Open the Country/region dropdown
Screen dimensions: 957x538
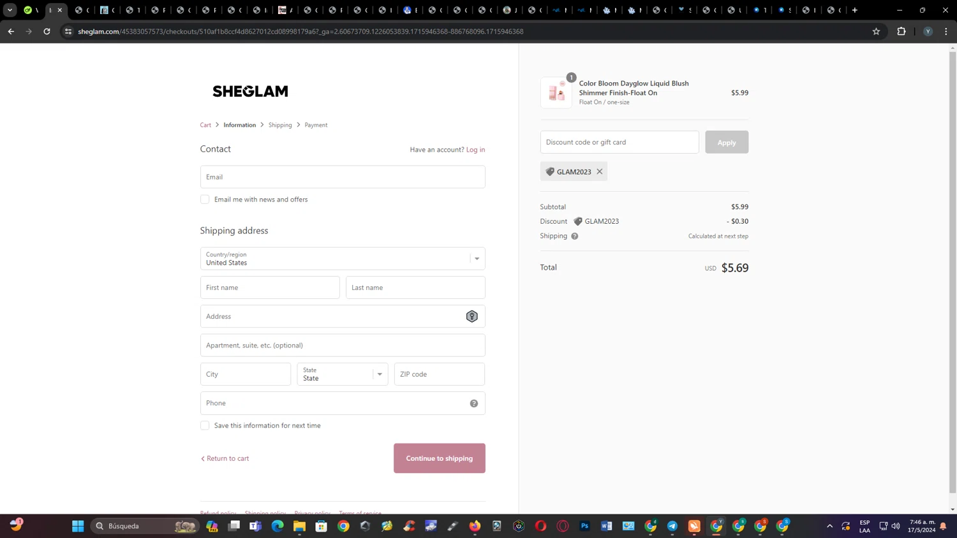click(x=343, y=259)
